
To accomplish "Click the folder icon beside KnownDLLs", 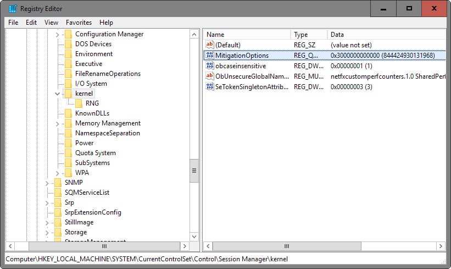I will [68, 113].
